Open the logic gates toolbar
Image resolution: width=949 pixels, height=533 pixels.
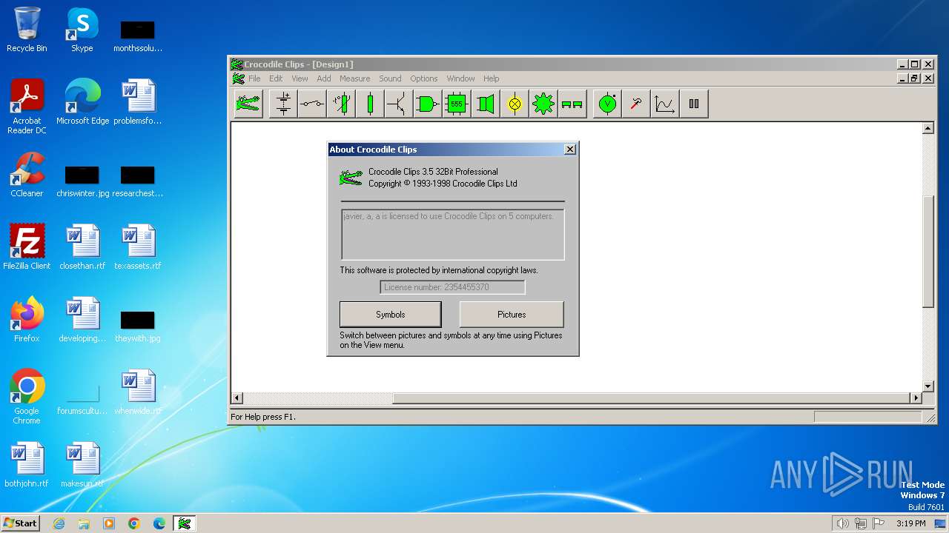coord(428,104)
